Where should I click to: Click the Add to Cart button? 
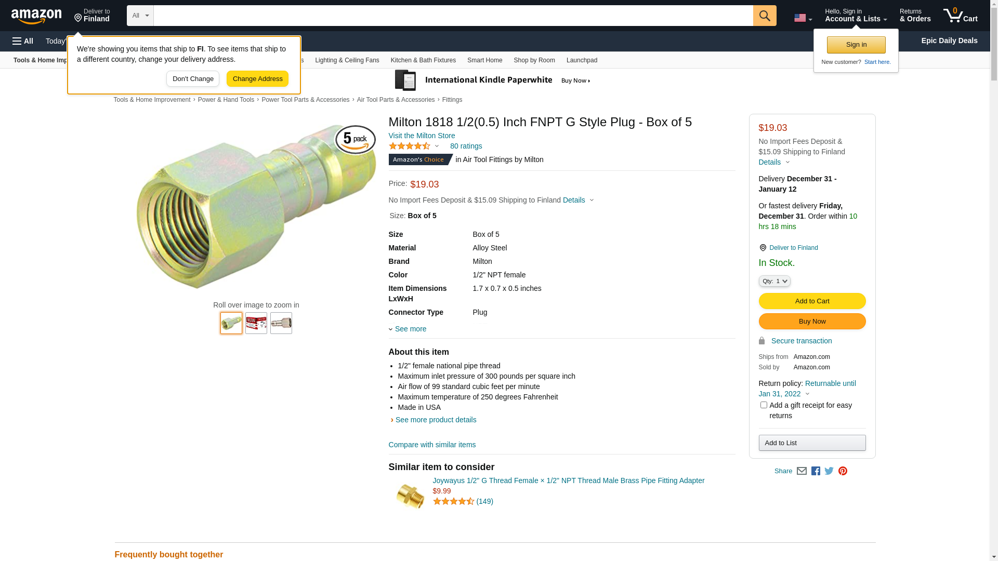click(x=812, y=301)
